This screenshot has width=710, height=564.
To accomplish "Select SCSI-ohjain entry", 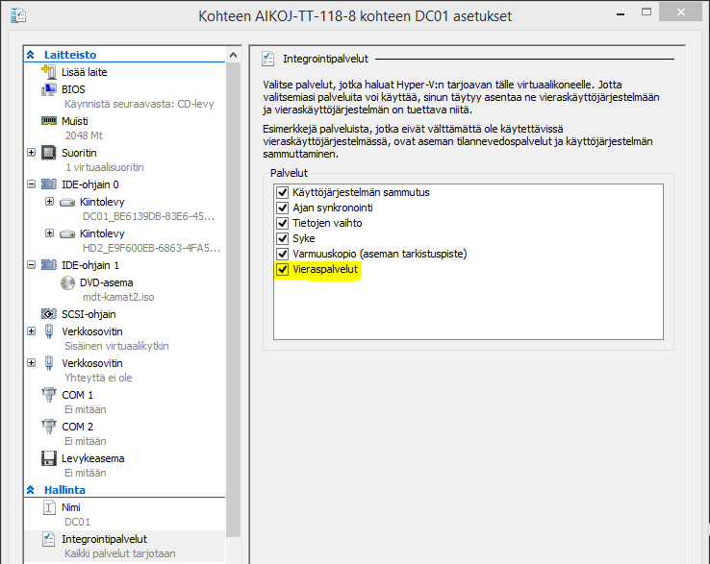I will click(89, 314).
